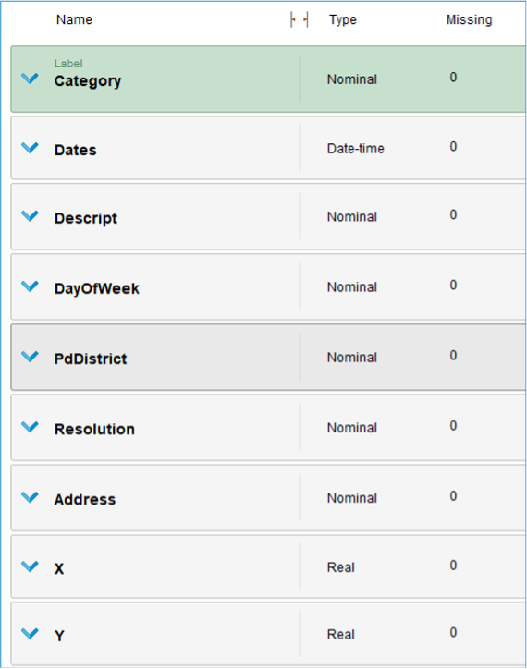Select the Category label name text
This screenshot has width=527, height=669.
(88, 80)
